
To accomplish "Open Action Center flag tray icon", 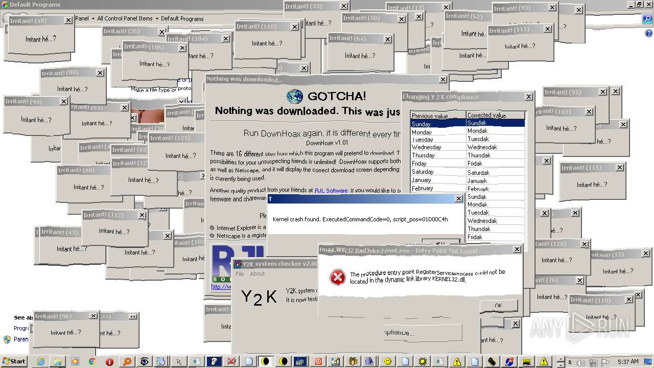I will (x=605, y=362).
